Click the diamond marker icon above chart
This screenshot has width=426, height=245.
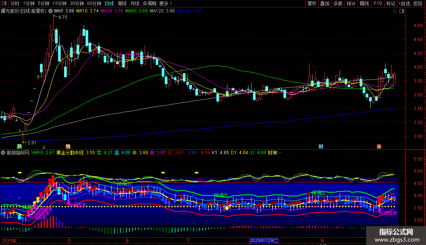tap(395, 11)
